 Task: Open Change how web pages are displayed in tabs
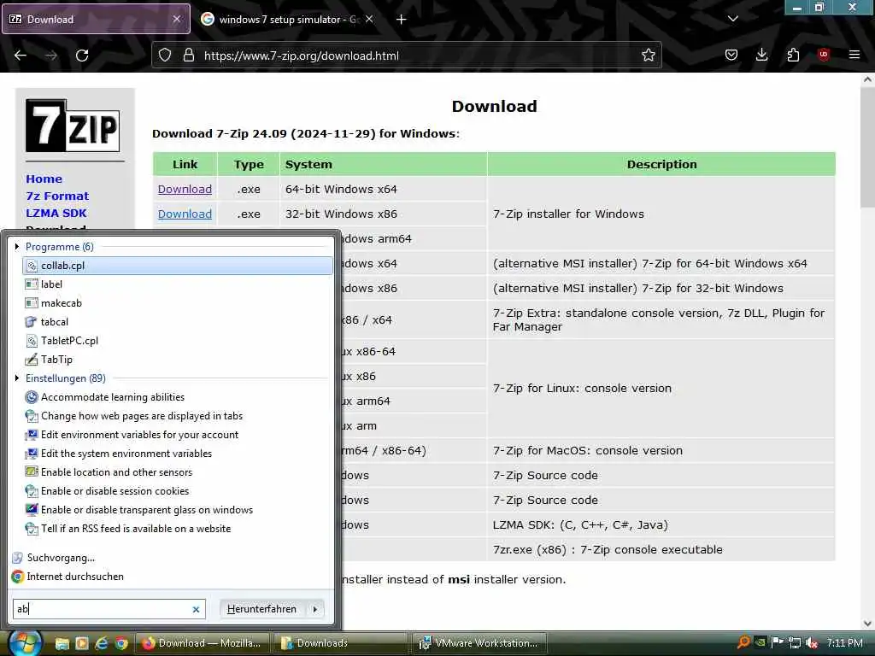click(x=178, y=416)
